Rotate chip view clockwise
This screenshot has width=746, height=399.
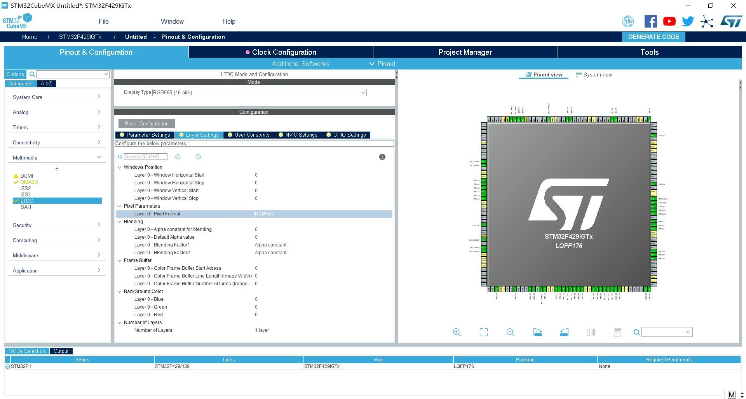point(537,332)
